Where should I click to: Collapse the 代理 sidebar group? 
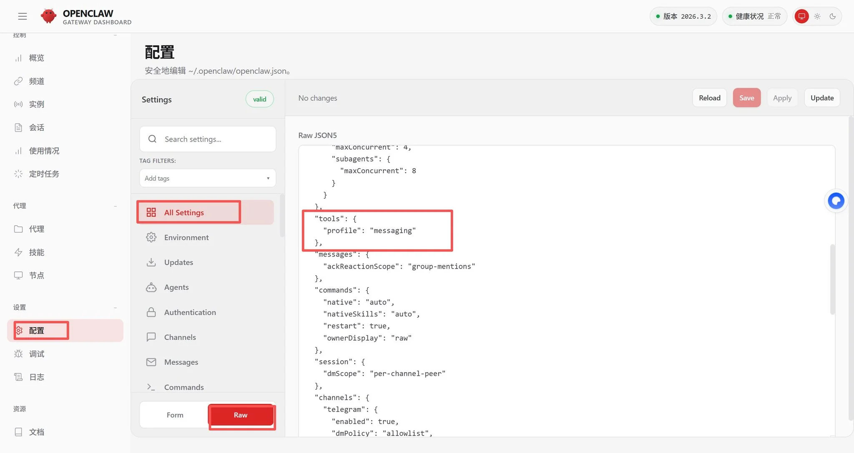[x=115, y=206]
